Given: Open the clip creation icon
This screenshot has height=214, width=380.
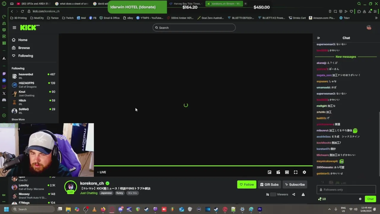Looking at the screenshot, I should click(x=278, y=172).
